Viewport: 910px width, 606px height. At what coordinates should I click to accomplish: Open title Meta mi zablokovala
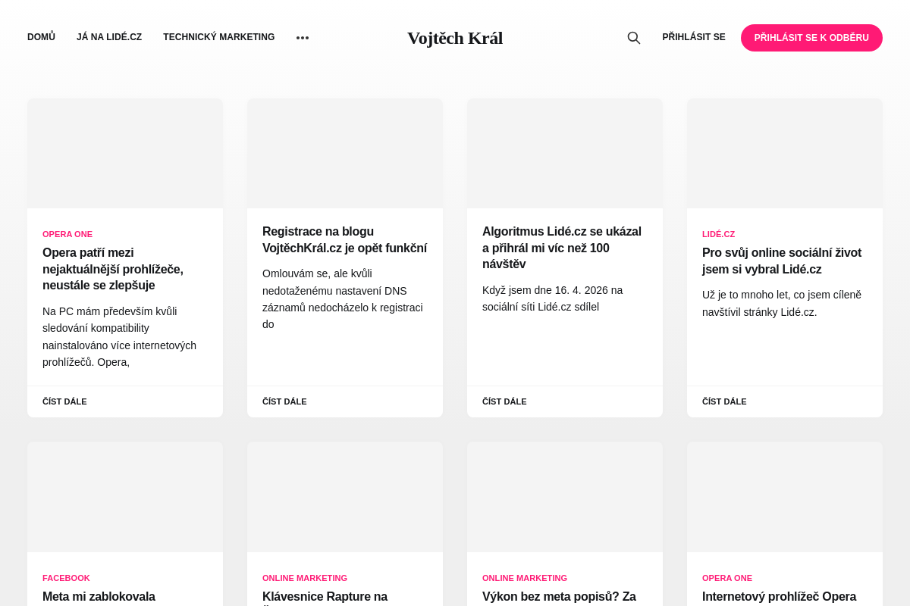click(99, 597)
